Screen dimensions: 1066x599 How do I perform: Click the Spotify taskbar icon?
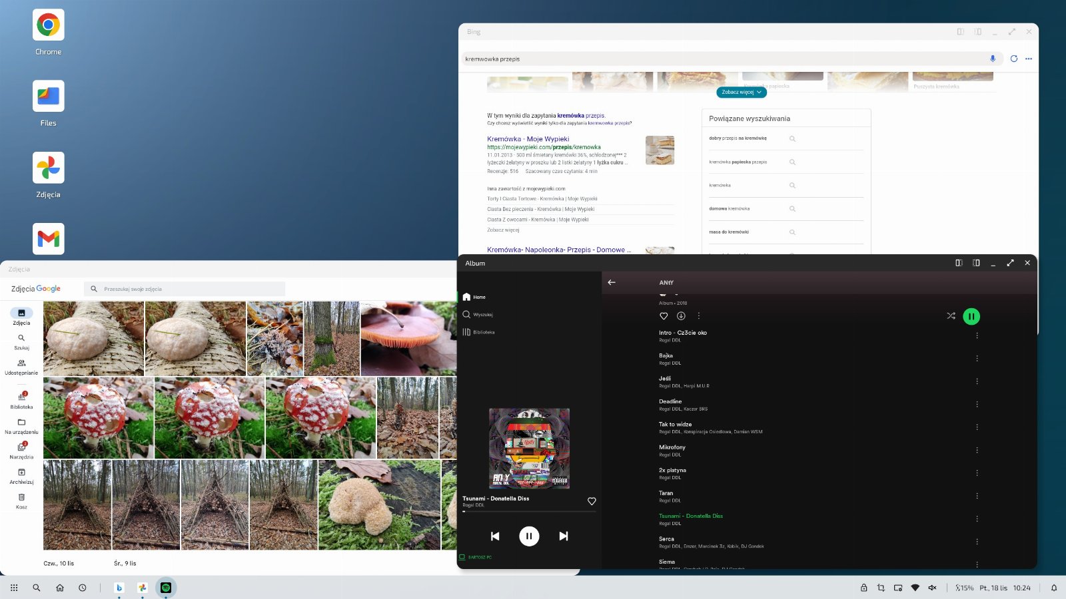pos(166,588)
